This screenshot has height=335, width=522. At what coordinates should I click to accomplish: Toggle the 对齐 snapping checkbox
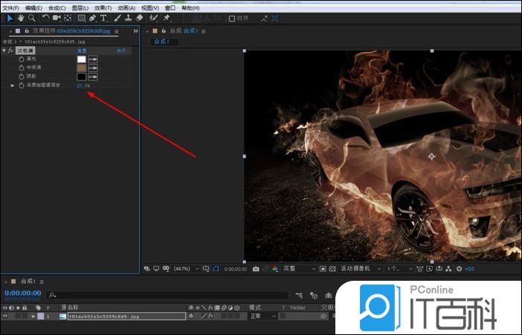pos(232,19)
